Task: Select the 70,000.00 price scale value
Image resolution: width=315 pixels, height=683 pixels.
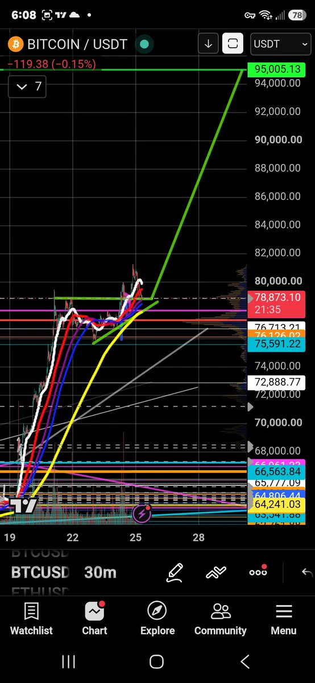Action: click(x=278, y=422)
